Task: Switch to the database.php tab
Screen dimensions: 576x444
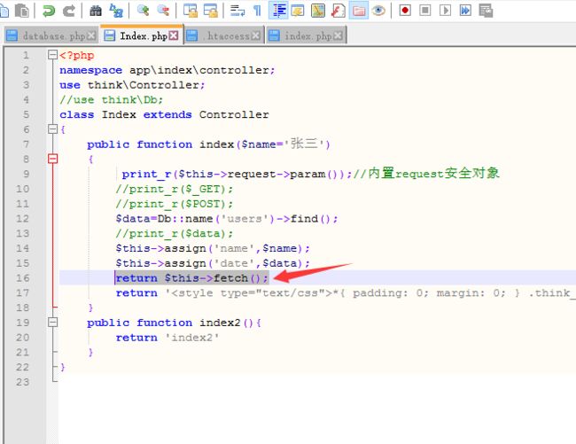Action: coord(51,35)
